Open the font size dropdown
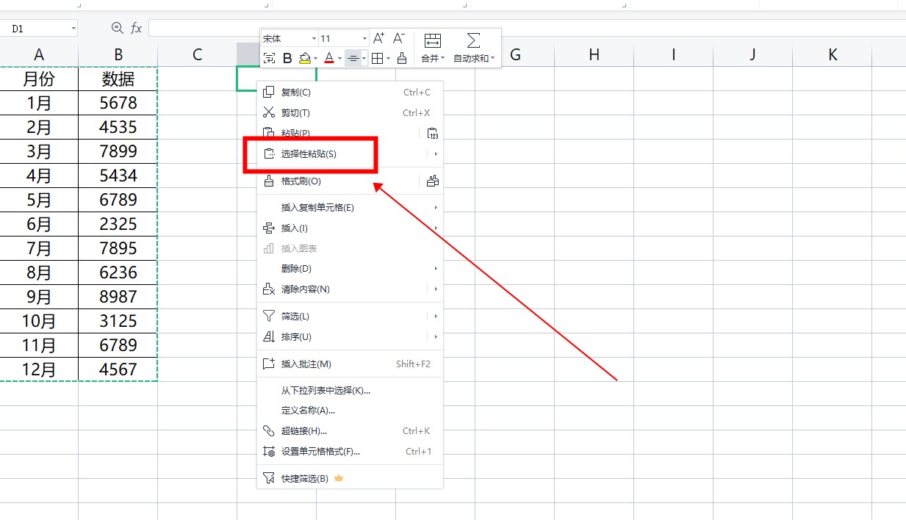The image size is (906, 520). (364, 38)
